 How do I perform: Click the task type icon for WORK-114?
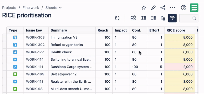point(15,60)
